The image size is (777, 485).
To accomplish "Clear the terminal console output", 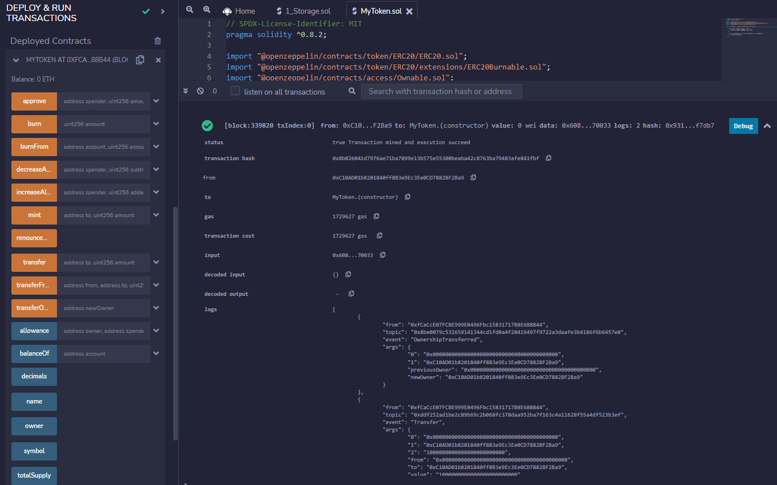I will coord(200,91).
